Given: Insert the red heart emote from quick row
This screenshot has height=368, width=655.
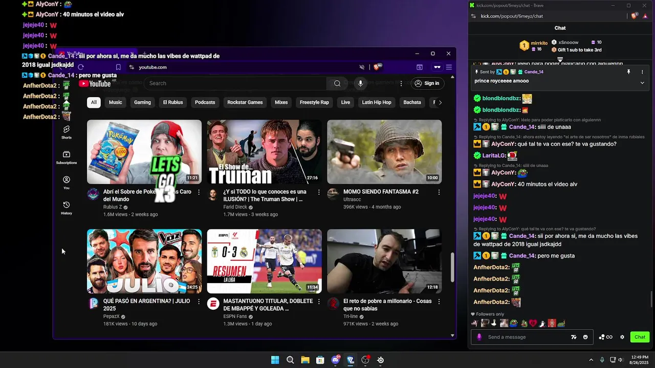Looking at the screenshot, I should pyautogui.click(x=533, y=323).
